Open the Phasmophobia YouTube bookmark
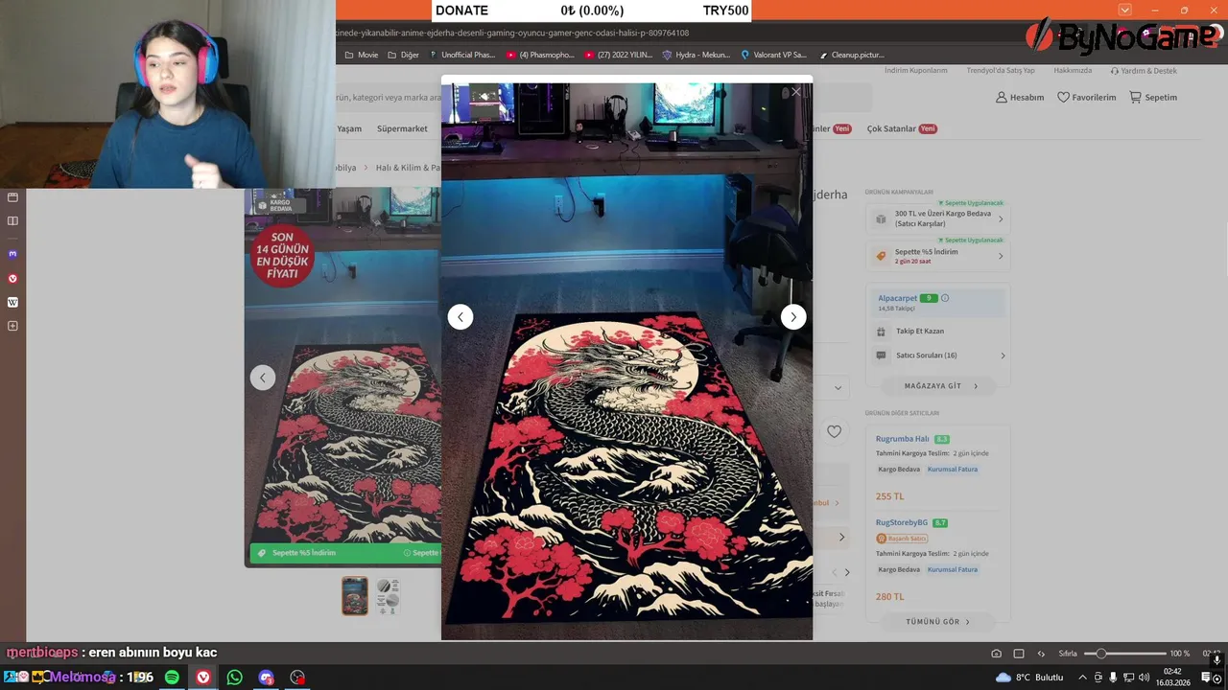Viewport: 1228px width, 690px height. 540,55
